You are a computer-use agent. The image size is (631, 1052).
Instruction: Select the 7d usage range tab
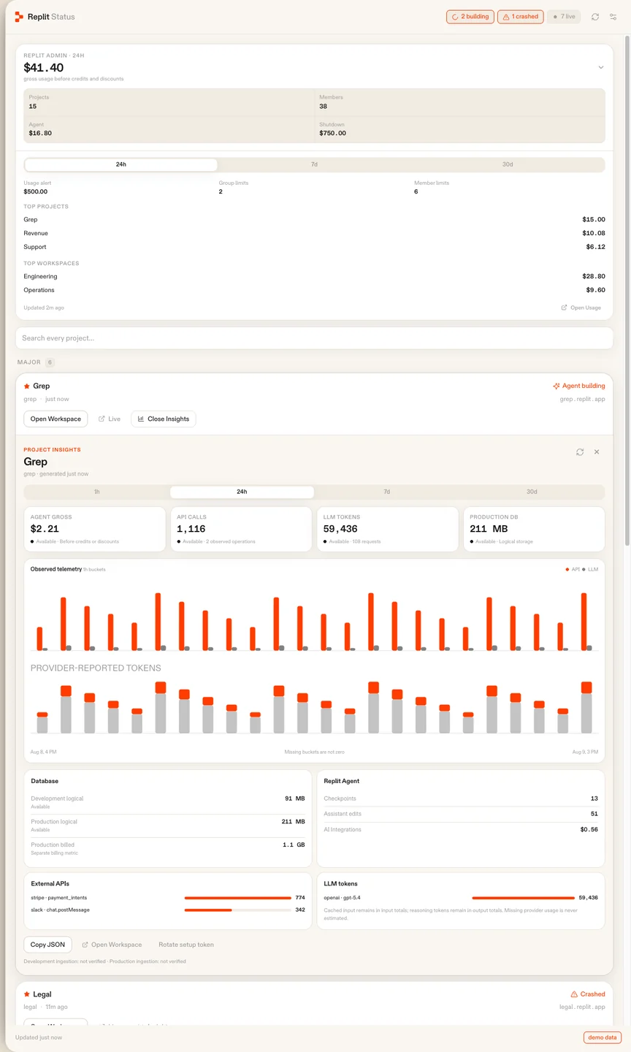(314, 164)
